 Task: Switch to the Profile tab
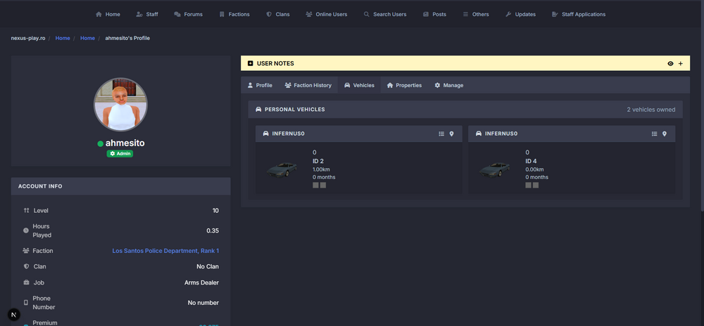pyautogui.click(x=260, y=85)
